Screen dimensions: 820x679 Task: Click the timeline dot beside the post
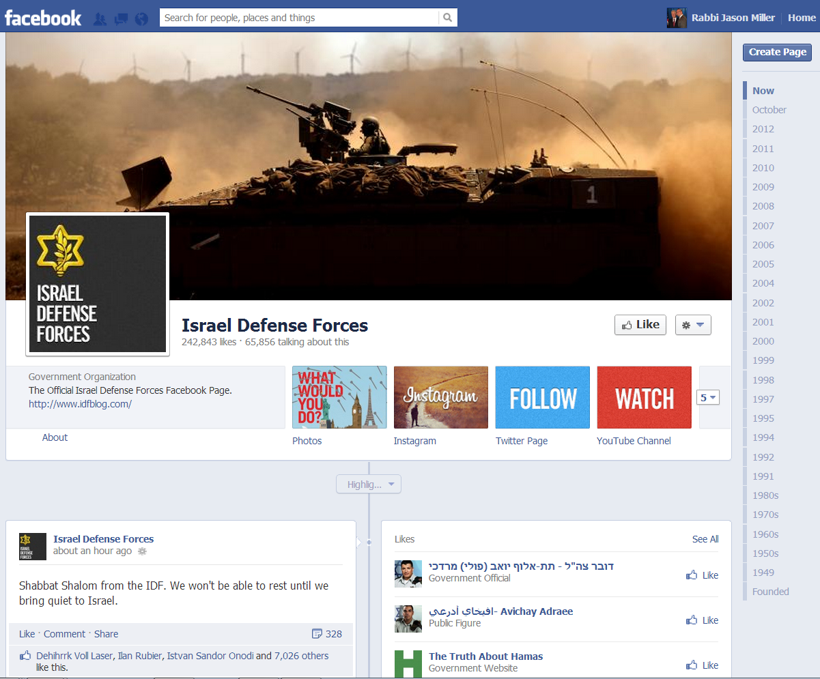369,543
